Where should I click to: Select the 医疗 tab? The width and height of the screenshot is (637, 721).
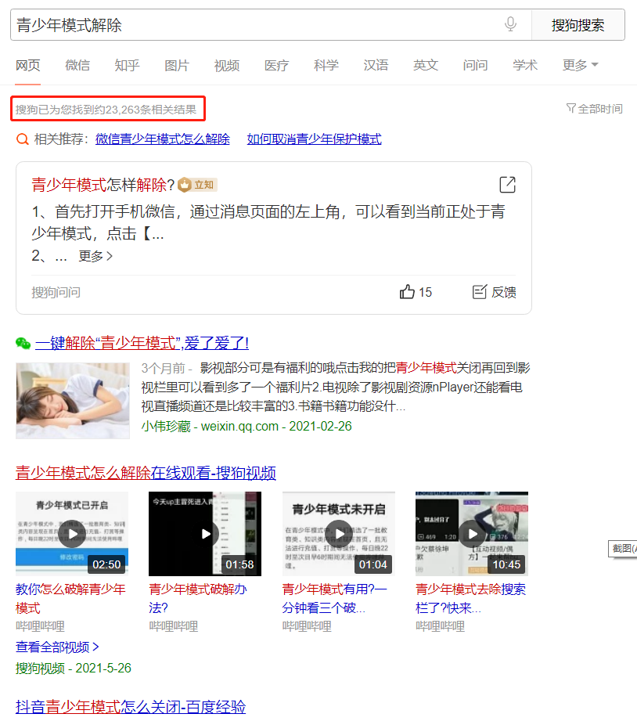pyautogui.click(x=277, y=65)
